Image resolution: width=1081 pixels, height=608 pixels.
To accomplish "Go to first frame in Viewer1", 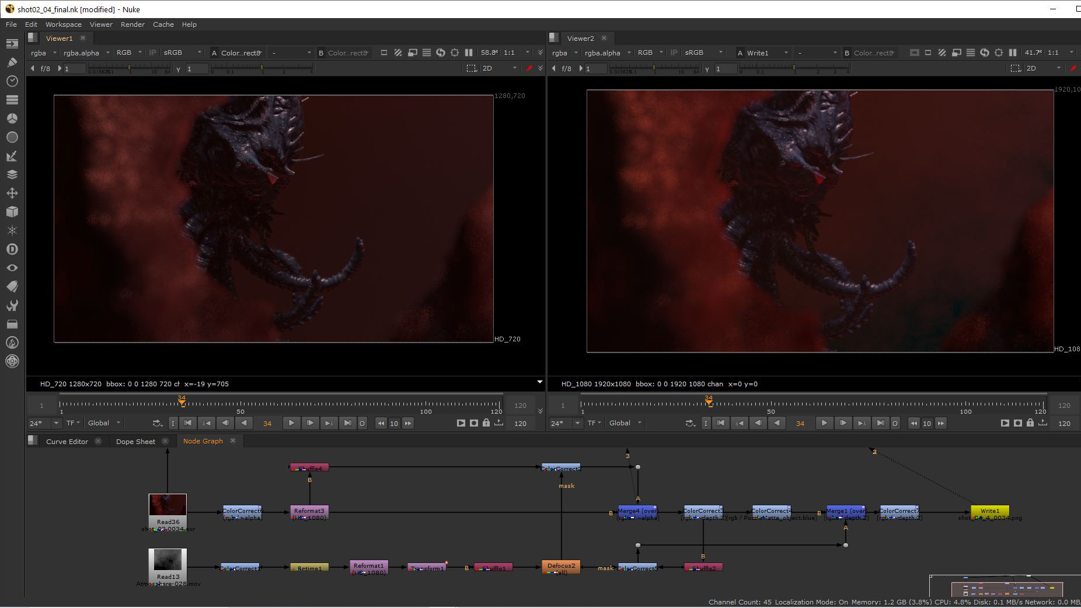I will click(188, 423).
